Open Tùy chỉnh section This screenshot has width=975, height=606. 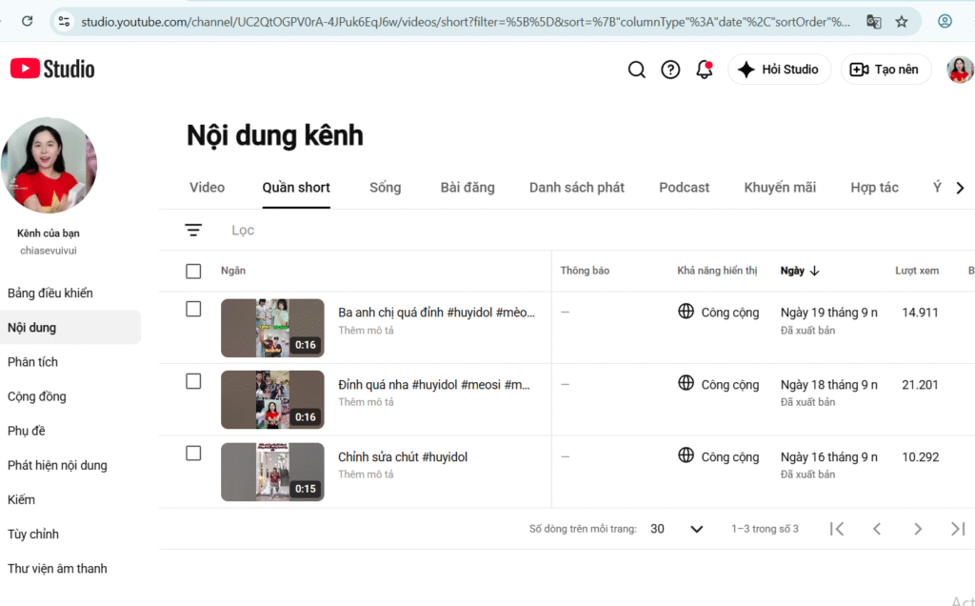click(33, 534)
